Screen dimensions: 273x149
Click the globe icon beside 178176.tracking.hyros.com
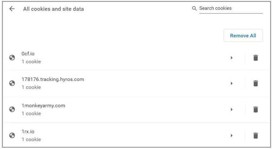coord(12,83)
